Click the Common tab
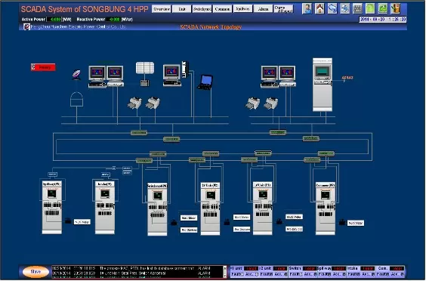The height and width of the screenshot is (281, 426). point(222,9)
